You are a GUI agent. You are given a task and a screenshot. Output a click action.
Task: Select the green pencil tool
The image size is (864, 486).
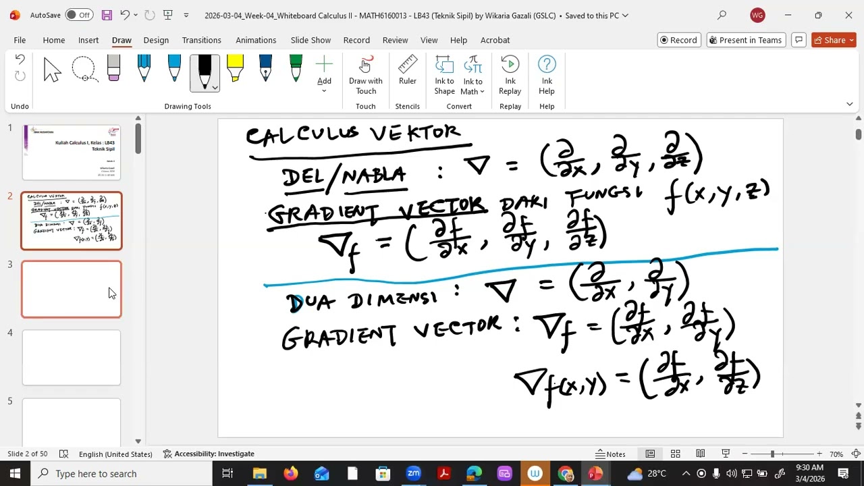(296, 70)
